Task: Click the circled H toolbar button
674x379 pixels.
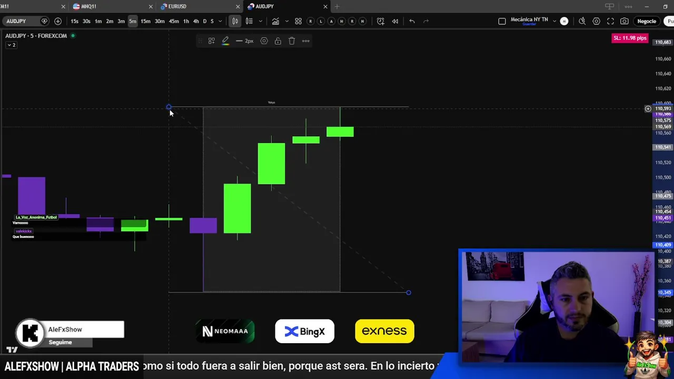Action: [342, 21]
